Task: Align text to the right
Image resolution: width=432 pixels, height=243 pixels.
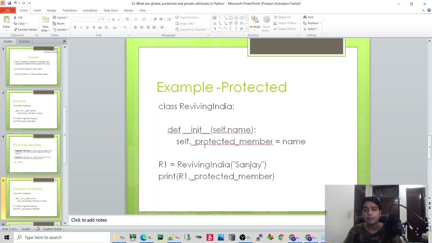Action: click(148, 27)
